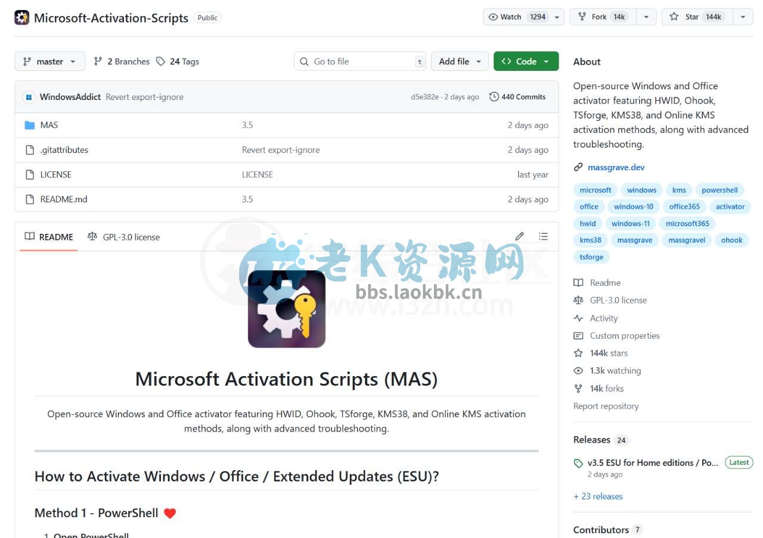Open the 3.5 commit message for MAS
The image size is (763, 538).
coord(247,125)
